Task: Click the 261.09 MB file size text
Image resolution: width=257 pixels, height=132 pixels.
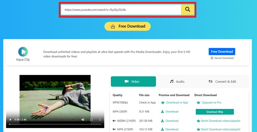Action: pyautogui.click(x=146, y=121)
